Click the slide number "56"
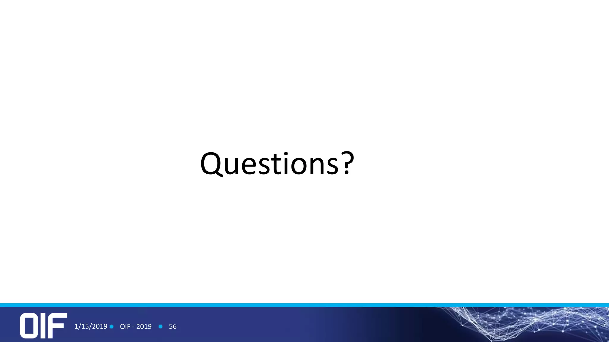The height and width of the screenshot is (342, 609). point(172,327)
